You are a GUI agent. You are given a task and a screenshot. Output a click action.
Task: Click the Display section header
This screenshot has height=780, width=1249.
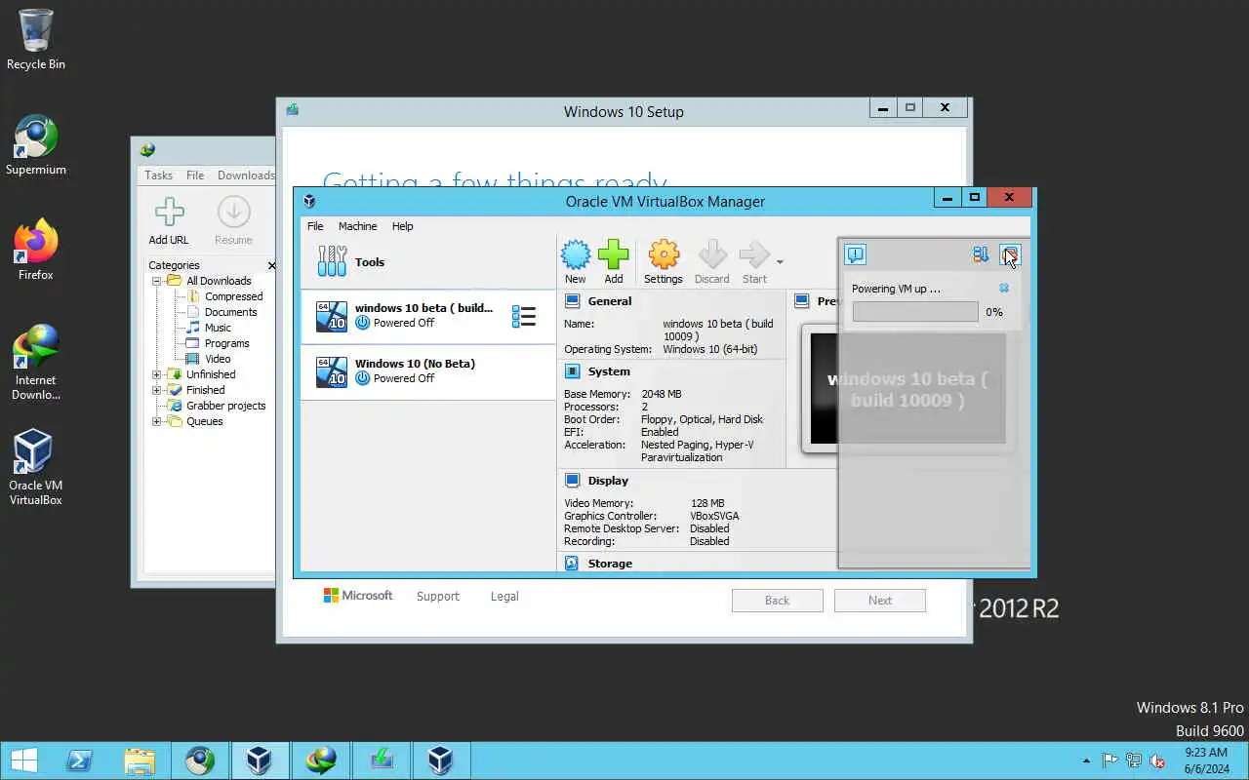point(608,481)
